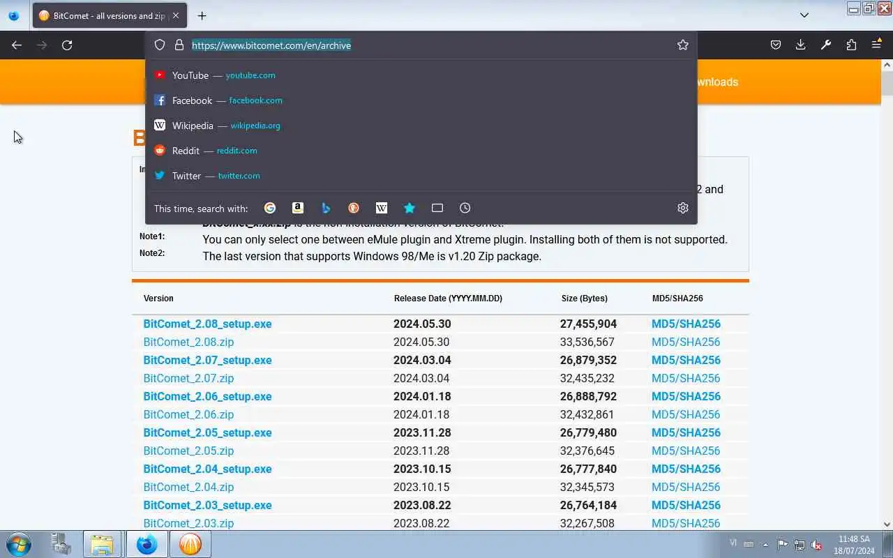The height and width of the screenshot is (558, 893).
Task: Download BitComet_2.07.zip
Action: (x=188, y=378)
